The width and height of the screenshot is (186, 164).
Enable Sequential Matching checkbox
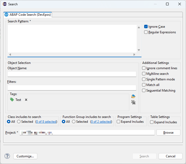tap(144, 91)
